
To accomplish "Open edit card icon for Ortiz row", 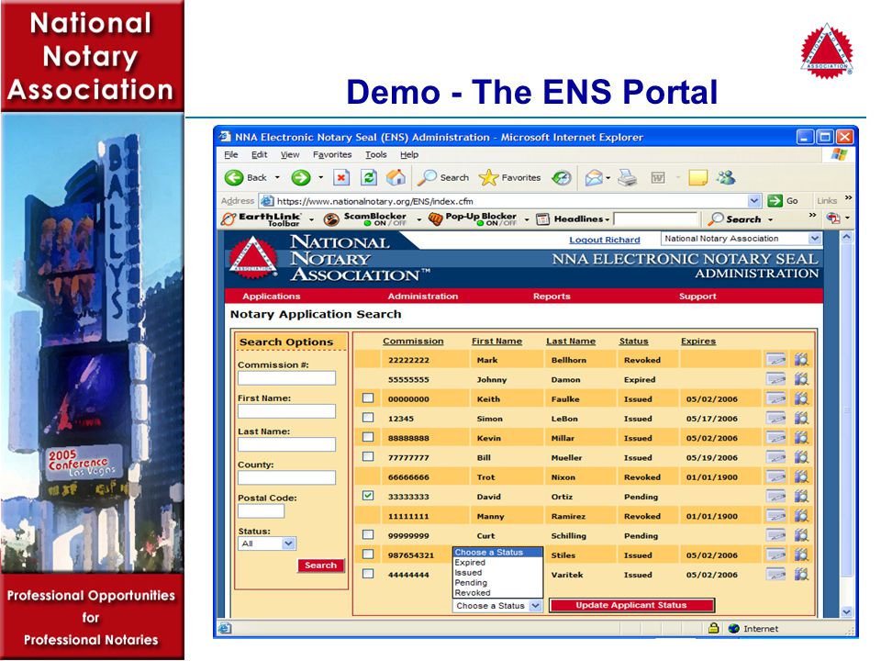I will (x=776, y=497).
